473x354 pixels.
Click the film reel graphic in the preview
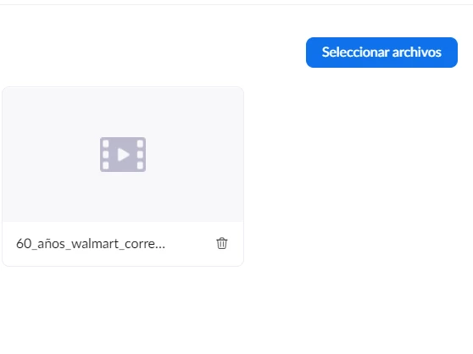pyautogui.click(x=123, y=154)
